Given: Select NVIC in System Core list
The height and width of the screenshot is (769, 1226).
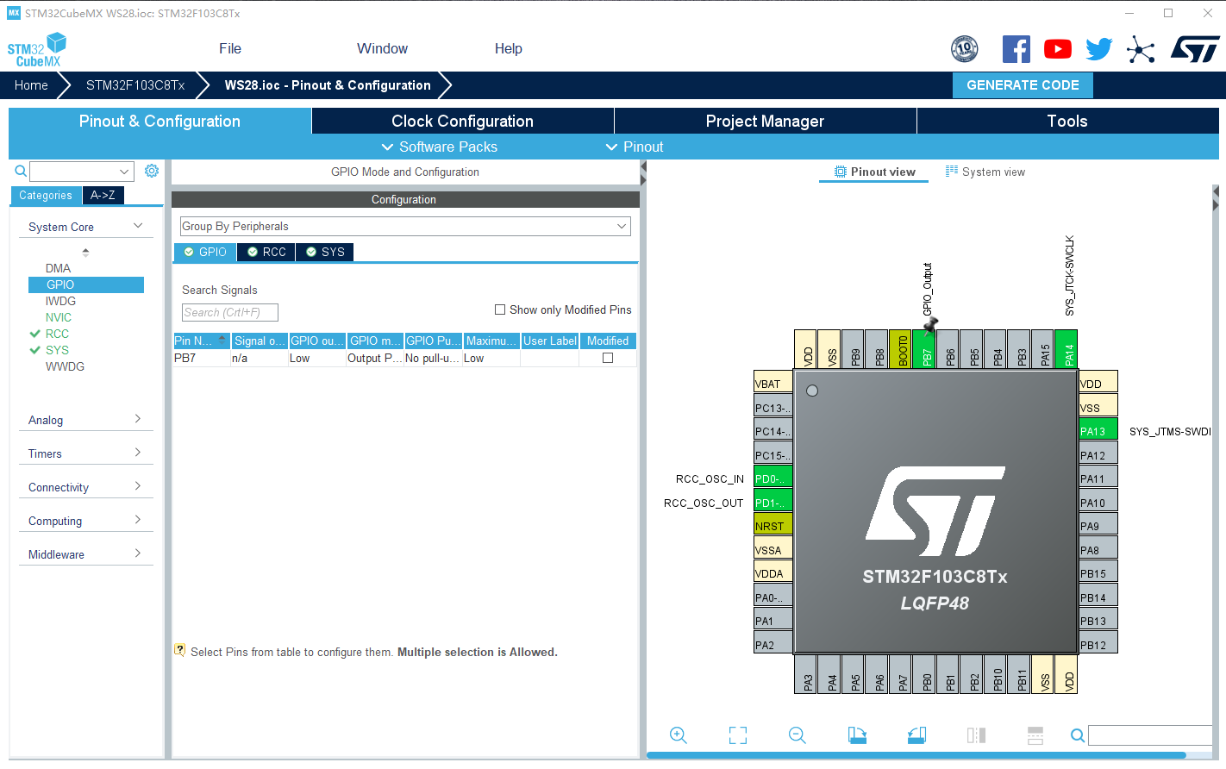Looking at the screenshot, I should (59, 317).
